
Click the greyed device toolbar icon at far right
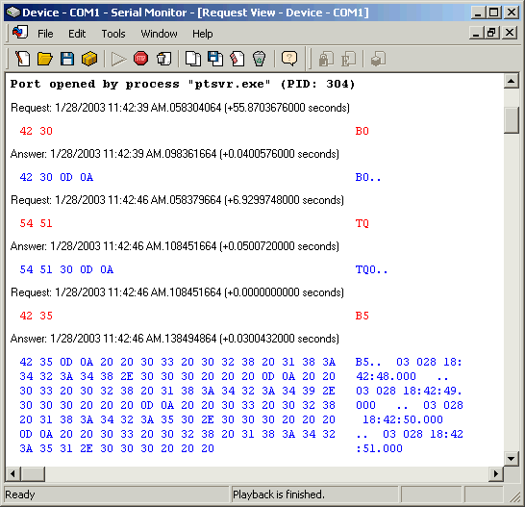[378, 59]
